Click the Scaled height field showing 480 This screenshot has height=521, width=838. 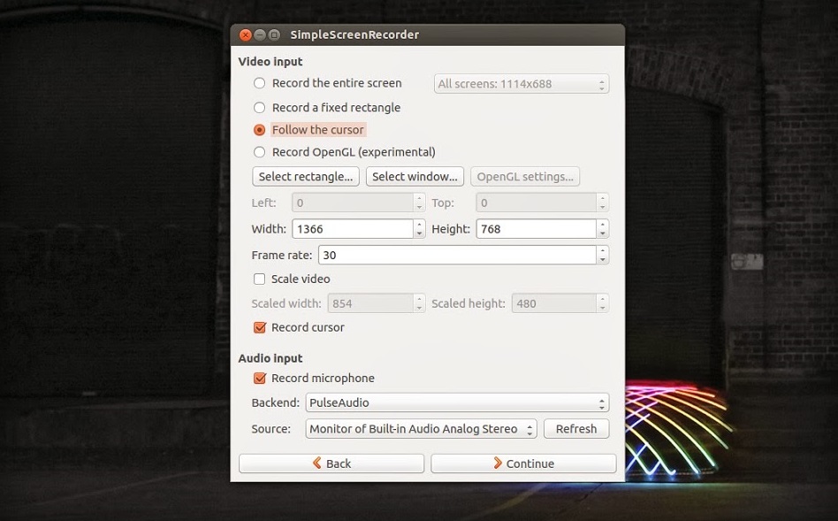tap(553, 303)
